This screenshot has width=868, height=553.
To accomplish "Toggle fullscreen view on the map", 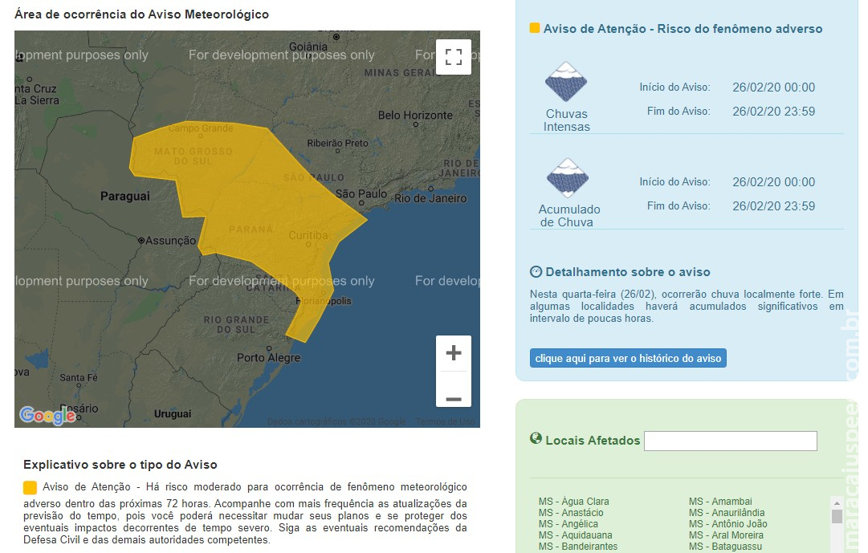I will click(x=454, y=57).
